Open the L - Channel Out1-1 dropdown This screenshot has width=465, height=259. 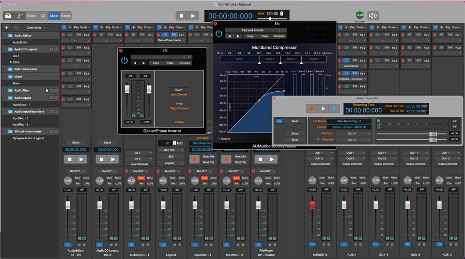click(352, 133)
